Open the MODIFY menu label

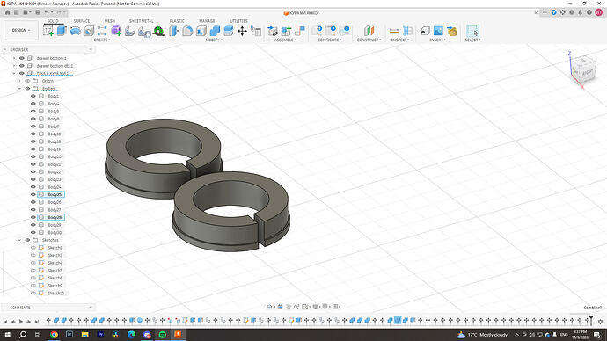click(214, 40)
